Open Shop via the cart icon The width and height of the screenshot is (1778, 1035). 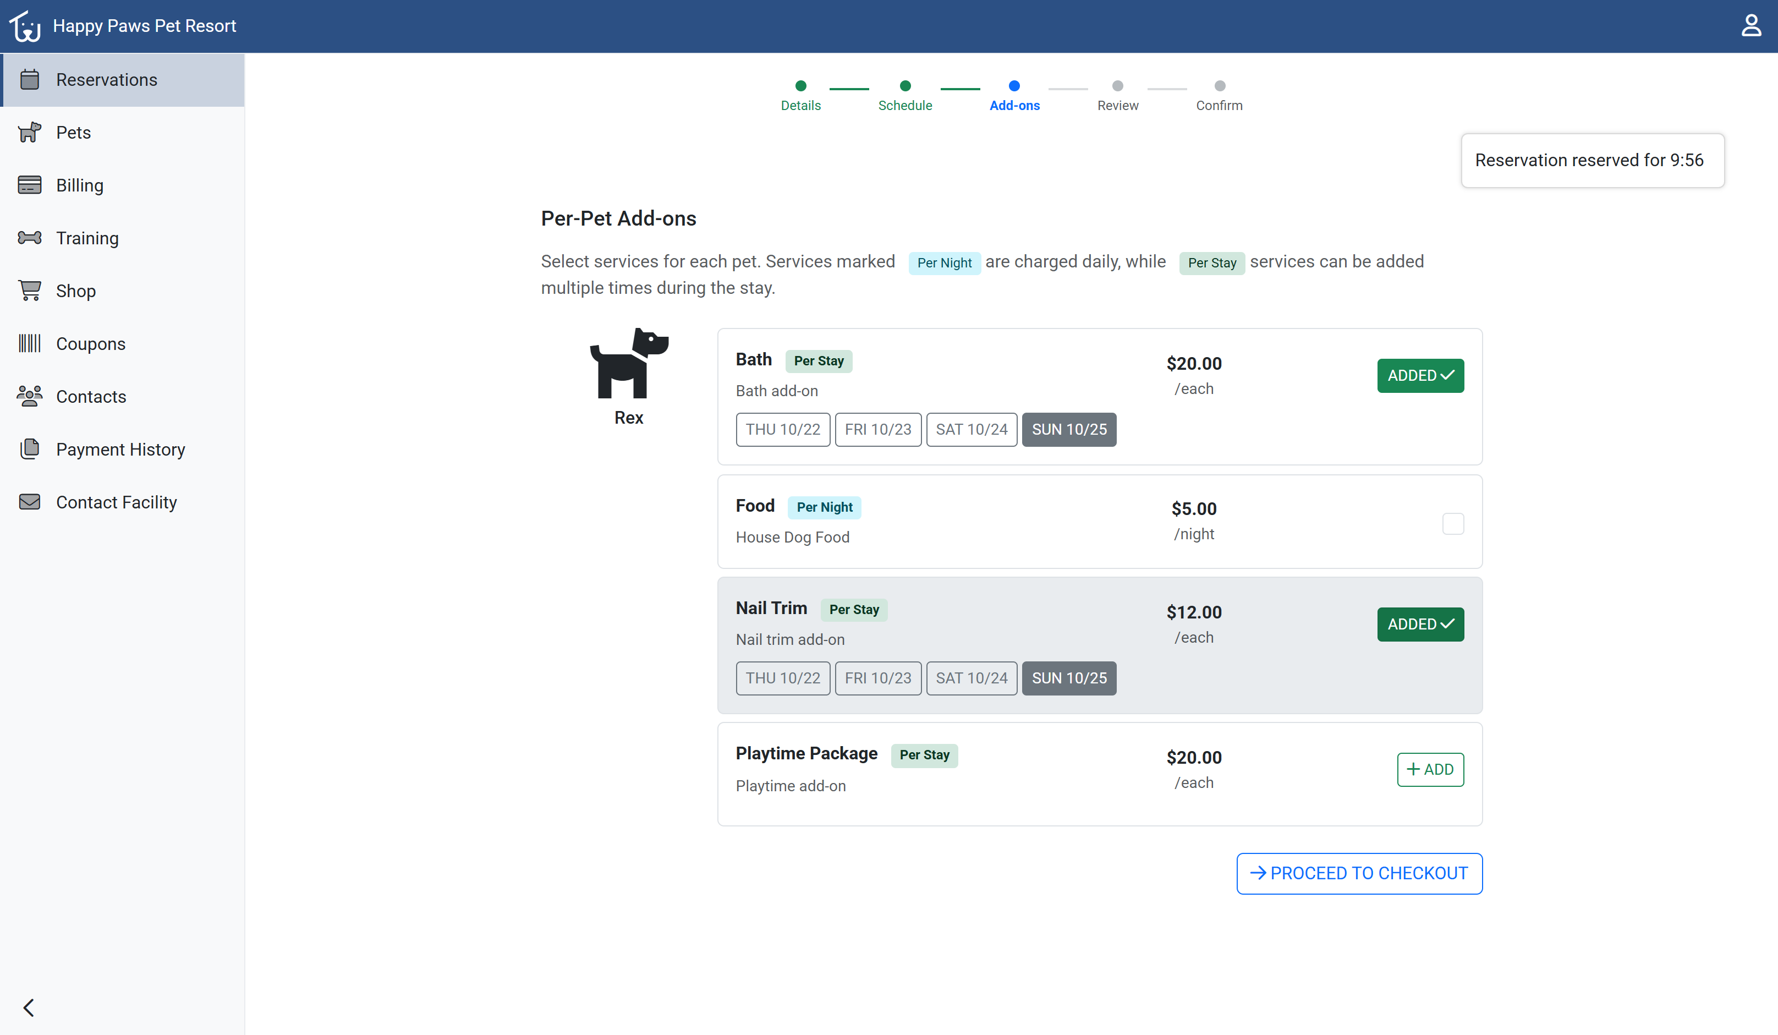coord(30,291)
